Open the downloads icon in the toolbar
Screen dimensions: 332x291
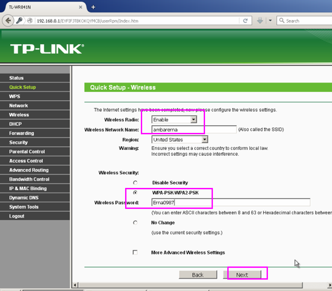coord(260,20)
